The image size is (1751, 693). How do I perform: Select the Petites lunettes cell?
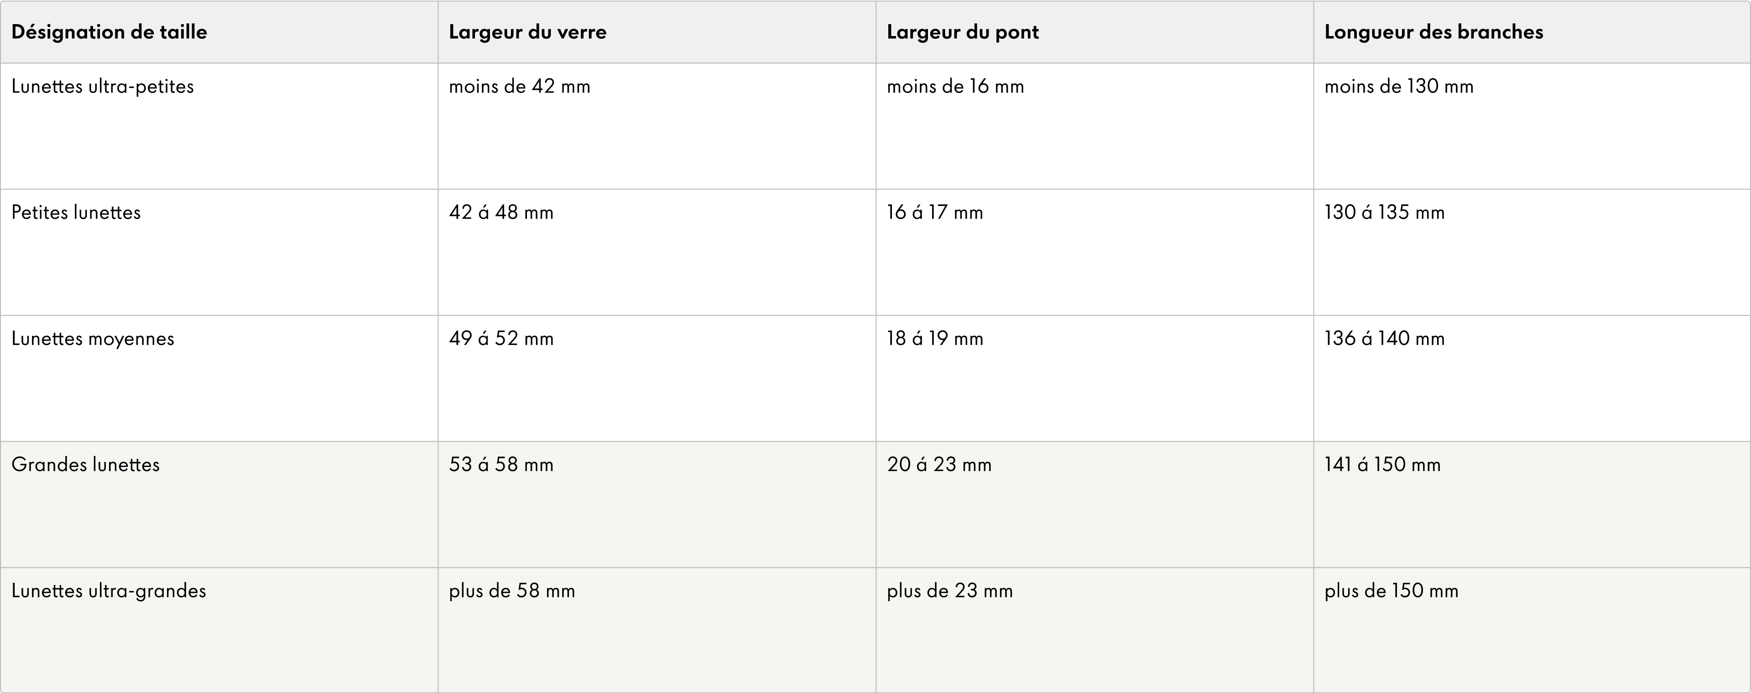pos(76,212)
